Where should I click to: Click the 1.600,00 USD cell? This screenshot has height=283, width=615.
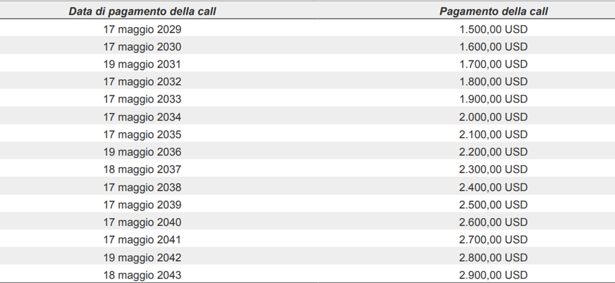[x=493, y=47]
